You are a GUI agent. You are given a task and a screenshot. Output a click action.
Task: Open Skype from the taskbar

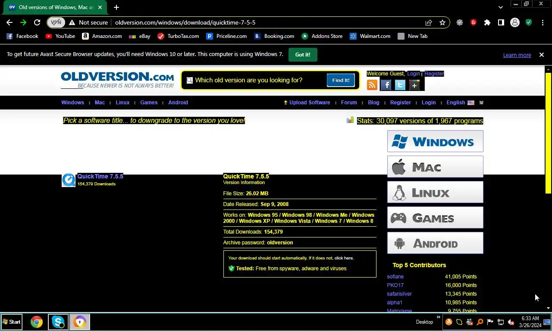tap(58, 322)
